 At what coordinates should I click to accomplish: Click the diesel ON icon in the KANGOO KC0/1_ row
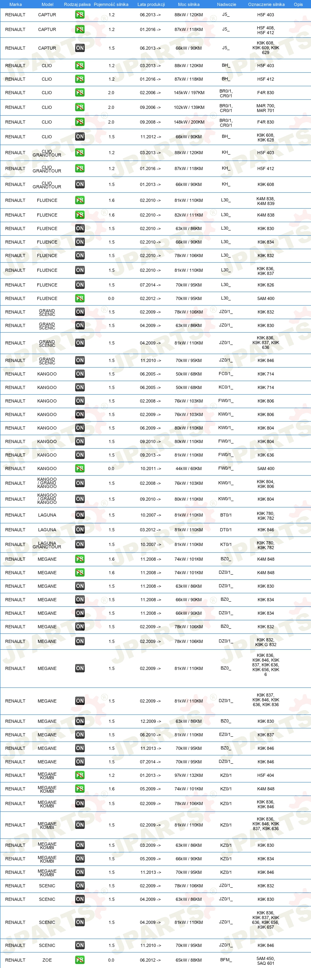[80, 387]
